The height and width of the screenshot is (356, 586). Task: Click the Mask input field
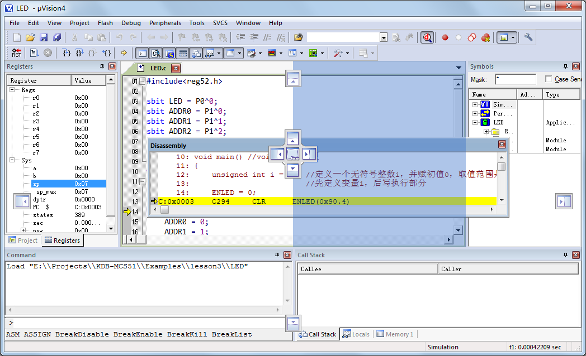point(515,79)
